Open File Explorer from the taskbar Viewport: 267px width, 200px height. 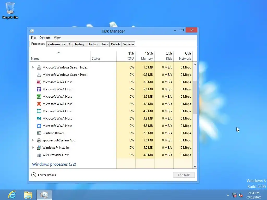tap(28, 195)
